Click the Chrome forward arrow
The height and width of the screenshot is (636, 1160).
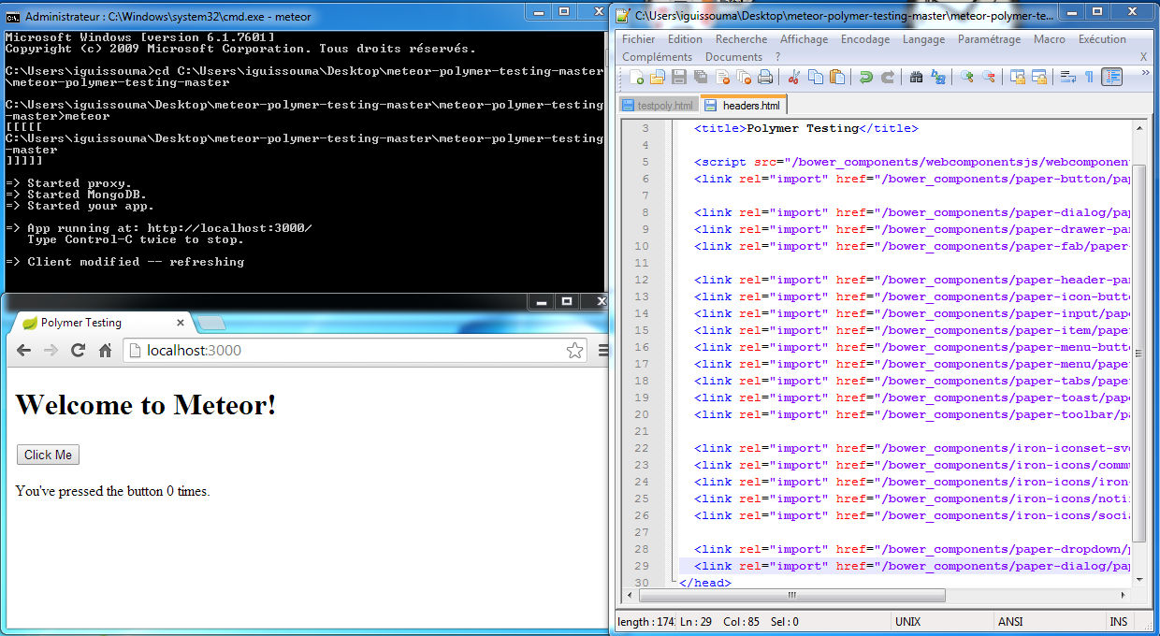click(x=51, y=351)
